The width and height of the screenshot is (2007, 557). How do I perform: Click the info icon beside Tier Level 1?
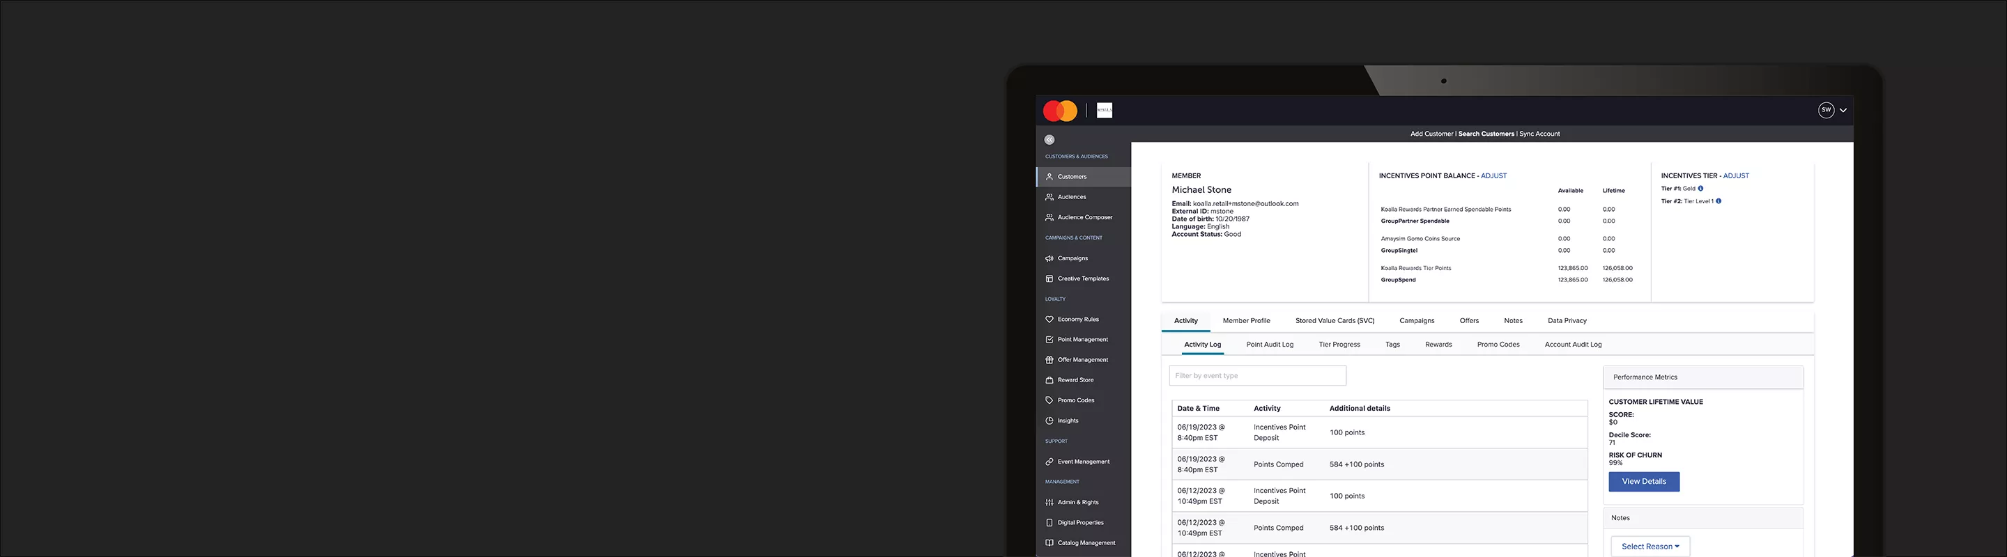point(1718,201)
